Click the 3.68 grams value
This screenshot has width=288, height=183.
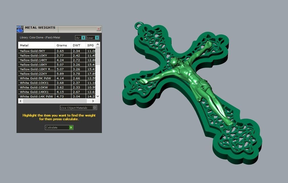click(x=60, y=83)
